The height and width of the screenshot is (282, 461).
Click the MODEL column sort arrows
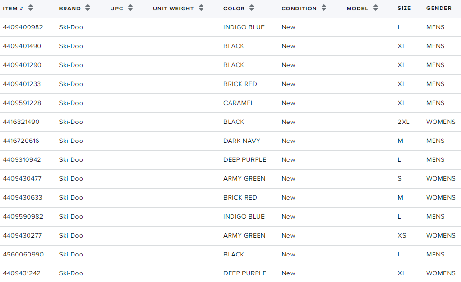click(x=376, y=8)
